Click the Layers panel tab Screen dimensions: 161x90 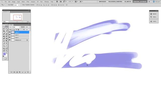coord(11,25)
